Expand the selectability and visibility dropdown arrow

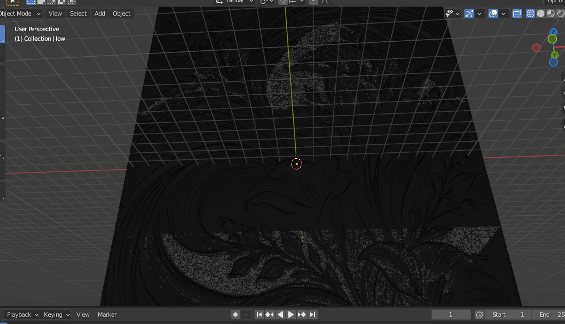pos(458,14)
